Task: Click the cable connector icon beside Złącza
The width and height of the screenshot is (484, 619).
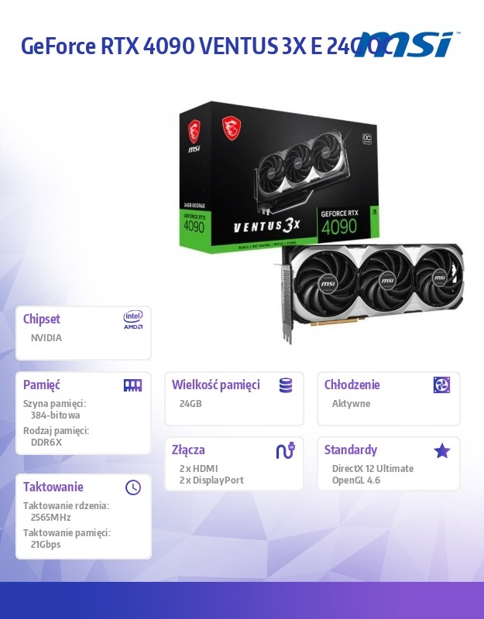Action: coord(286,450)
